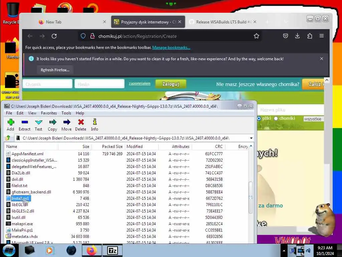Select the 'chomiki' radio option
Viewport: 342px width, 257px height.
276,118
